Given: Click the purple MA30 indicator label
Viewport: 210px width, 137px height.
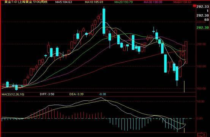Looking at the screenshot, I should click(153, 2).
